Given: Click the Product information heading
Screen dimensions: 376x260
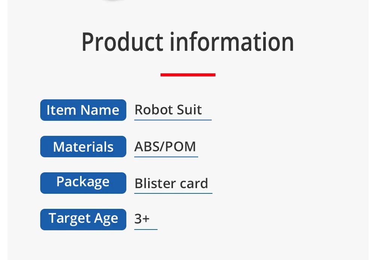Looking at the screenshot, I should 188,42.
